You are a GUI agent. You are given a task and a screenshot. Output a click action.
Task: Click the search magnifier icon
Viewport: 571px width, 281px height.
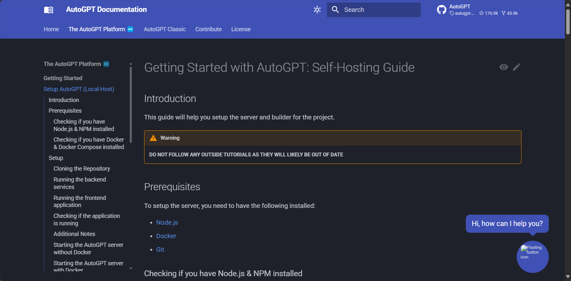[335, 10]
